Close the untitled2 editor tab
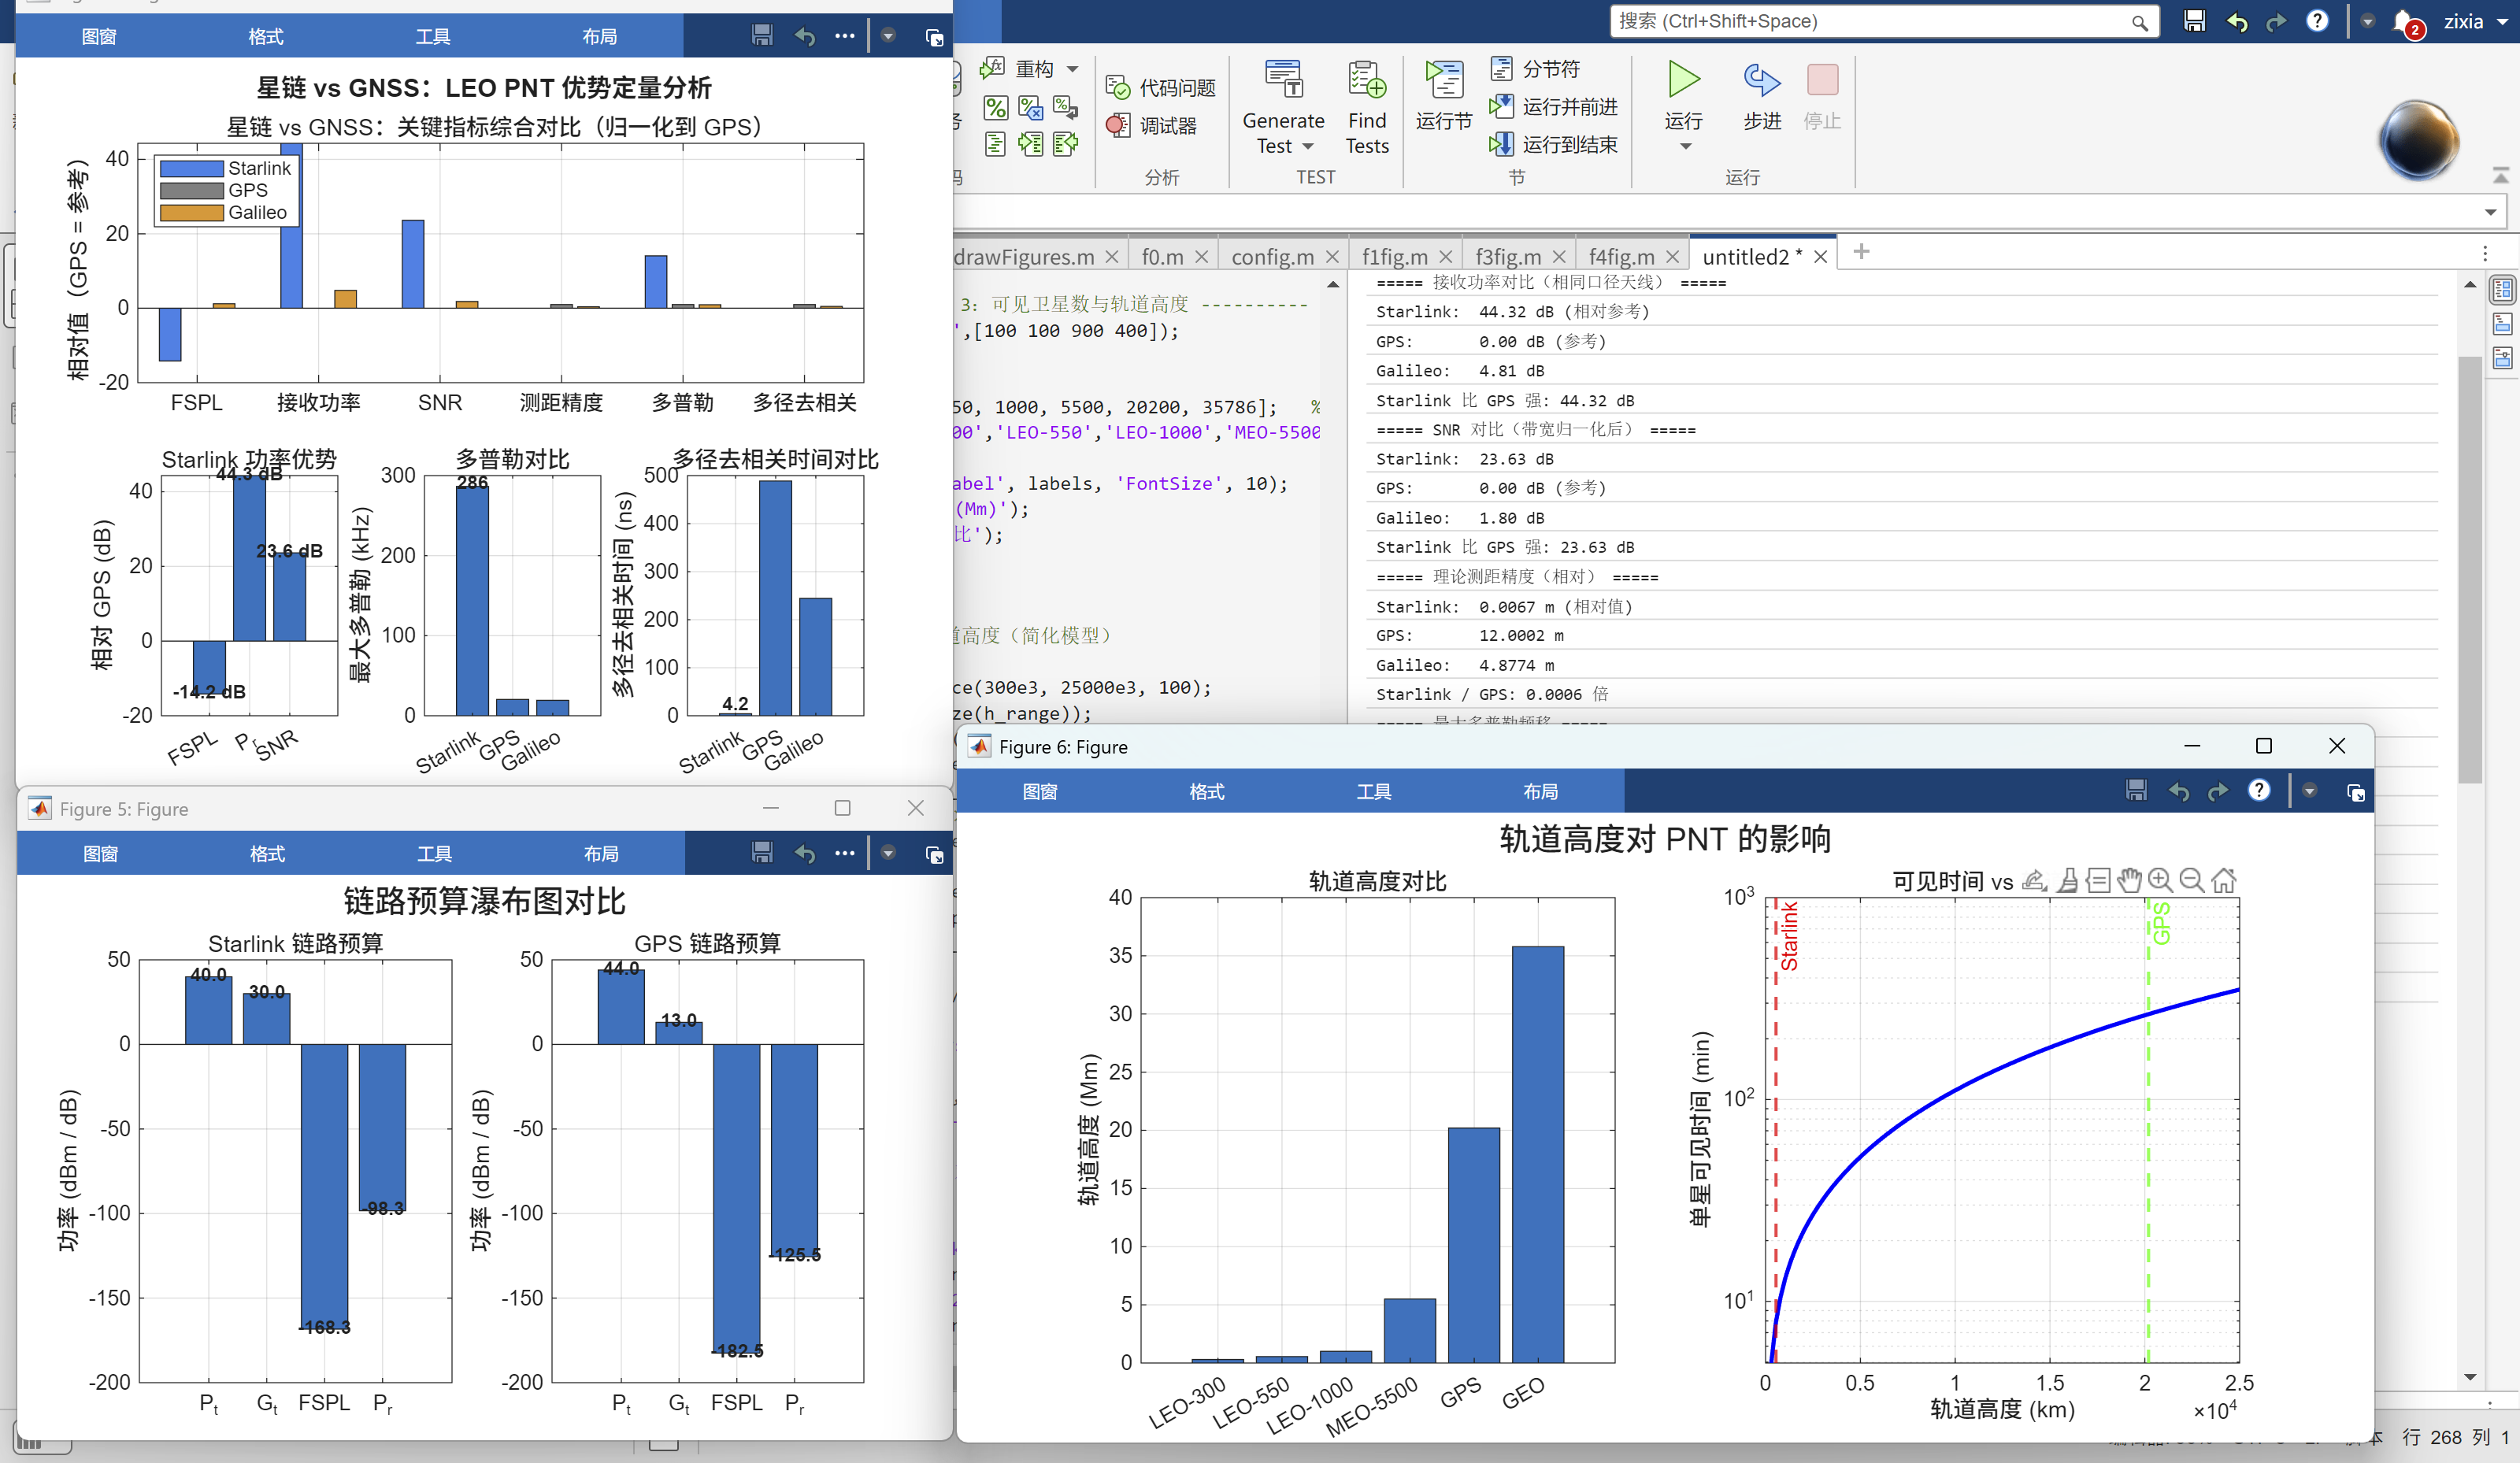2520x1463 pixels. [x=1821, y=257]
